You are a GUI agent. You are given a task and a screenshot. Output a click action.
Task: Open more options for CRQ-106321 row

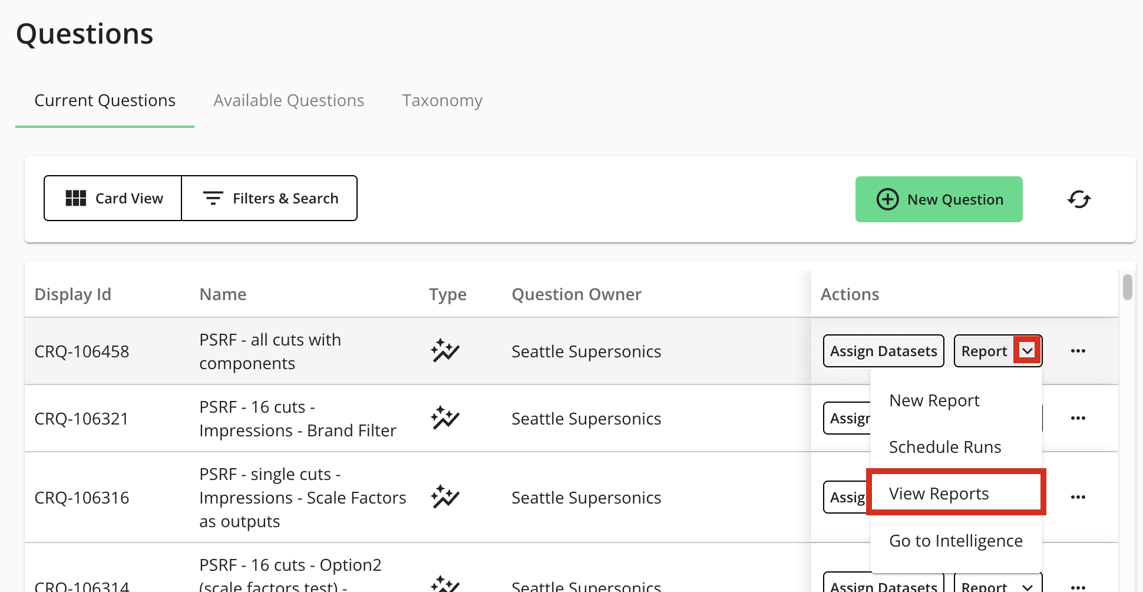point(1078,418)
